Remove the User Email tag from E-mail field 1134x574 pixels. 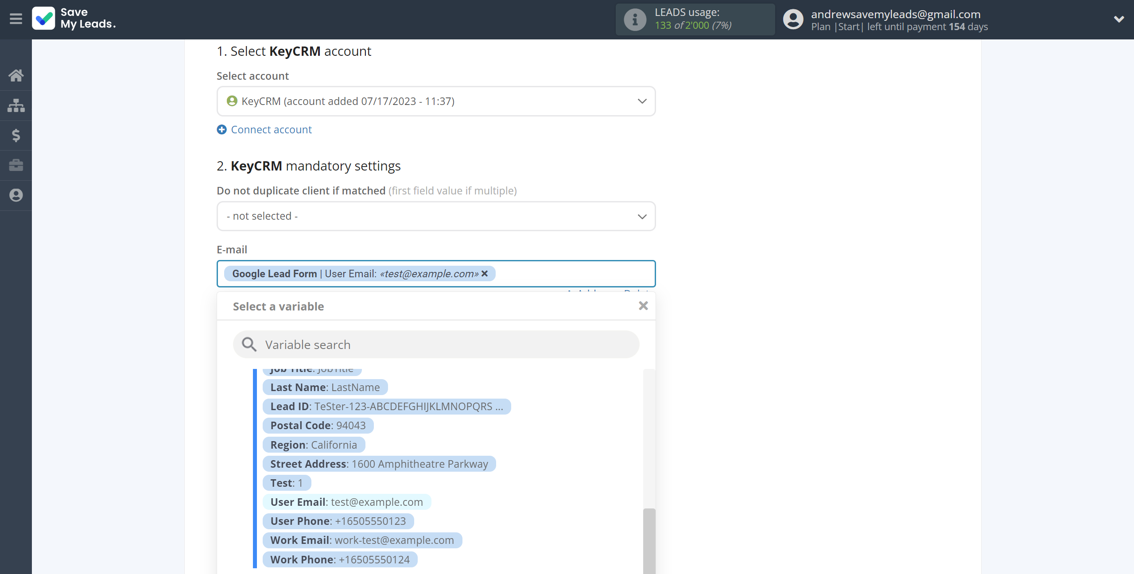tap(485, 274)
